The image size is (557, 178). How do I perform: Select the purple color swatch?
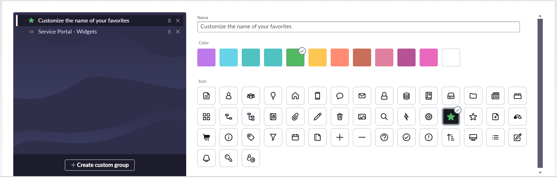pyautogui.click(x=206, y=57)
